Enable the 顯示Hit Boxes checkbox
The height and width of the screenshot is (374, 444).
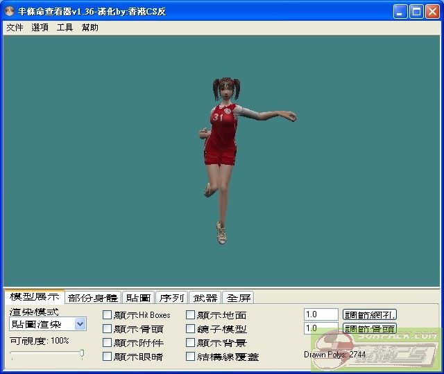[x=108, y=315]
